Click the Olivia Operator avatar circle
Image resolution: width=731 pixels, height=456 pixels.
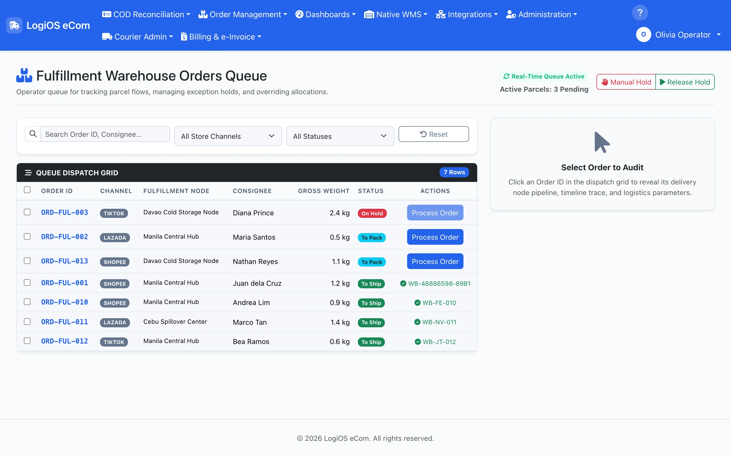(x=643, y=35)
